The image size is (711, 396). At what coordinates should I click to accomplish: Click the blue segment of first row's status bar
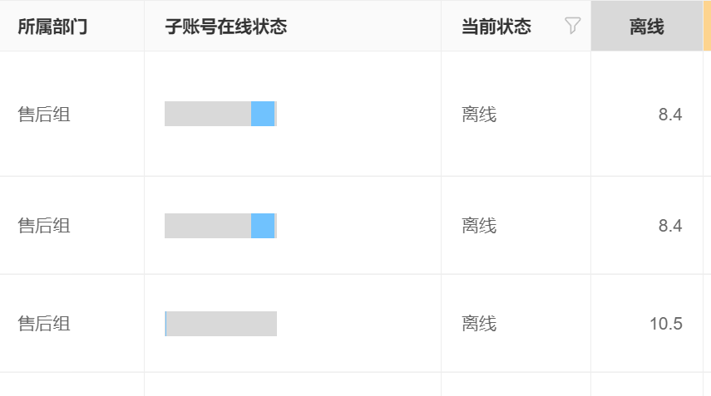(x=263, y=114)
